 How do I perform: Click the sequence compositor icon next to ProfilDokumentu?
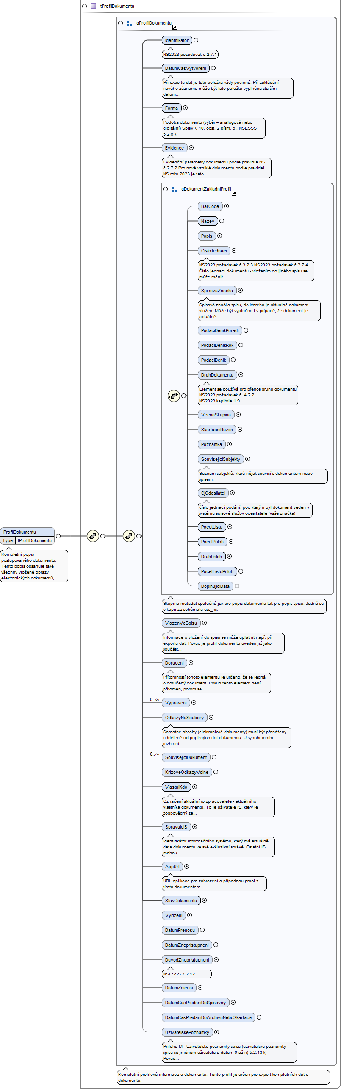93,536
